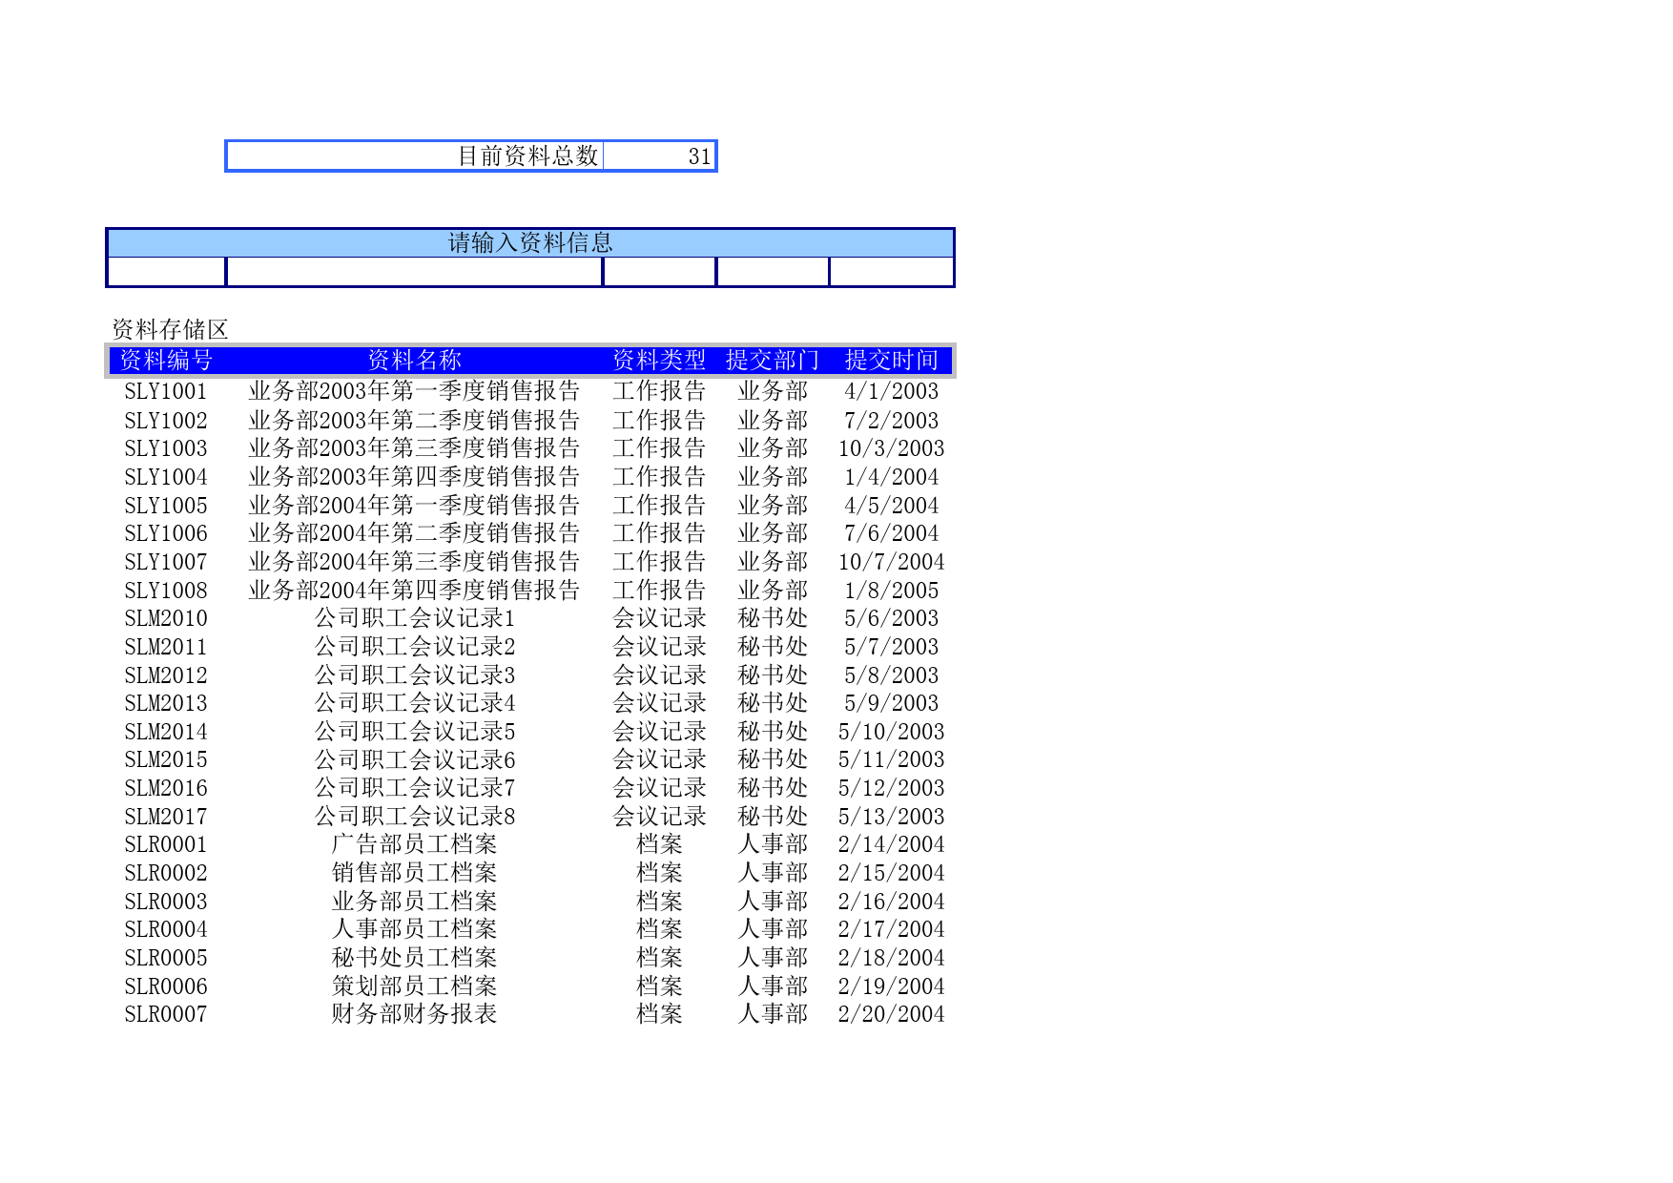Select cell SLY1006

click(166, 533)
